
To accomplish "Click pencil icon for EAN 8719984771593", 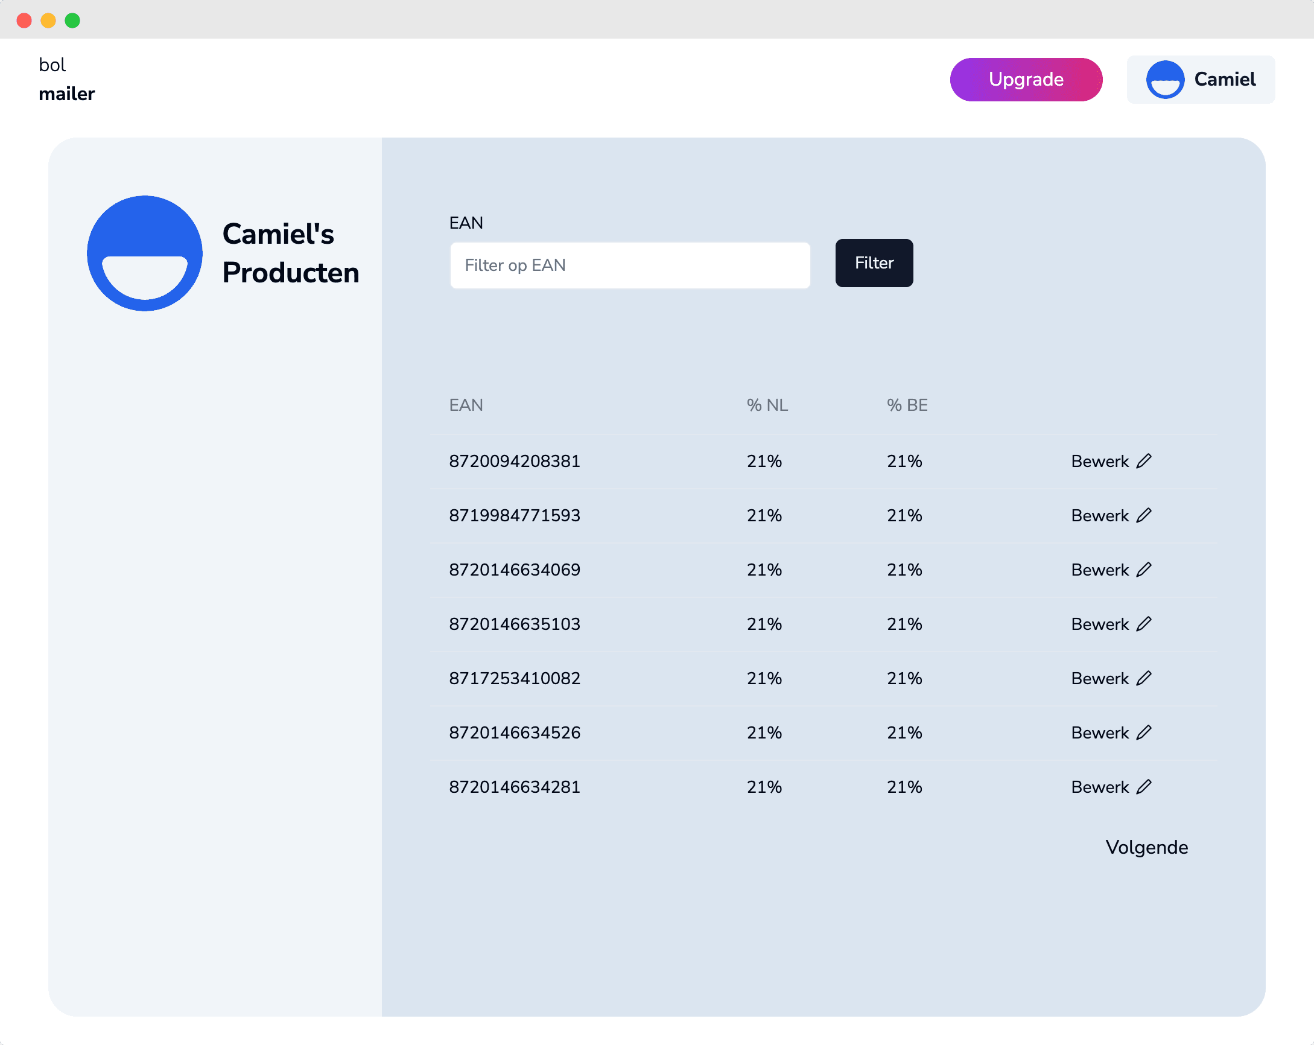I will pyautogui.click(x=1144, y=515).
